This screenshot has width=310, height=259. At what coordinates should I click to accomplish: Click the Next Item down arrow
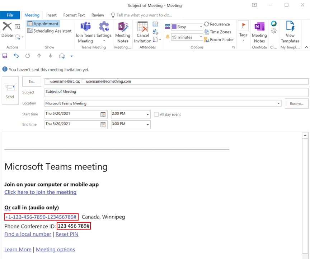click(51, 56)
